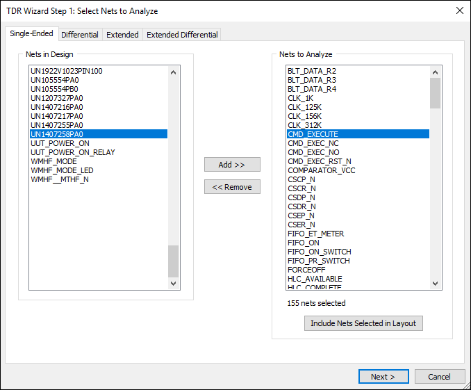Click the Nets to Analyze scrollbar thumb
Screen dimensions: 471x390
[435, 93]
